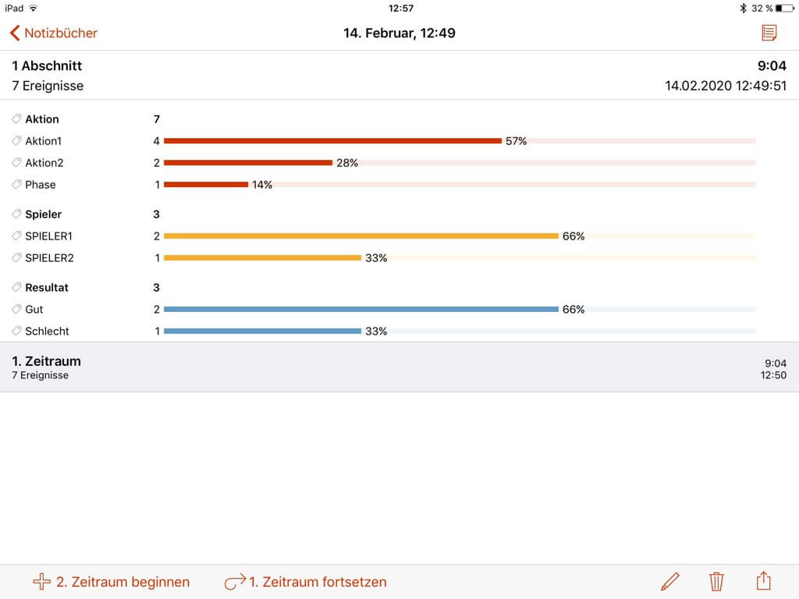Click the Aktion group heading text
This screenshot has width=799, height=599.
(x=42, y=119)
